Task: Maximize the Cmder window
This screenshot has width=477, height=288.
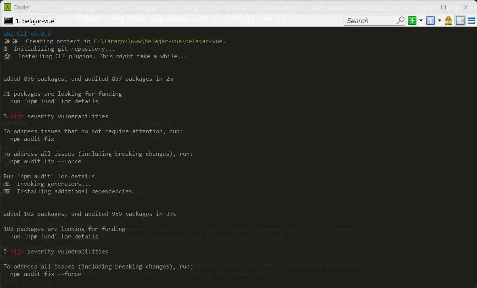Action: pos(444,7)
